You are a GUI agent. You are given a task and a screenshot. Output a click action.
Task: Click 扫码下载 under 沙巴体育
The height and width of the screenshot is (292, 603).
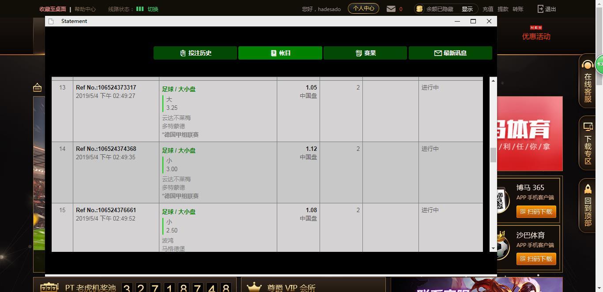536,259
